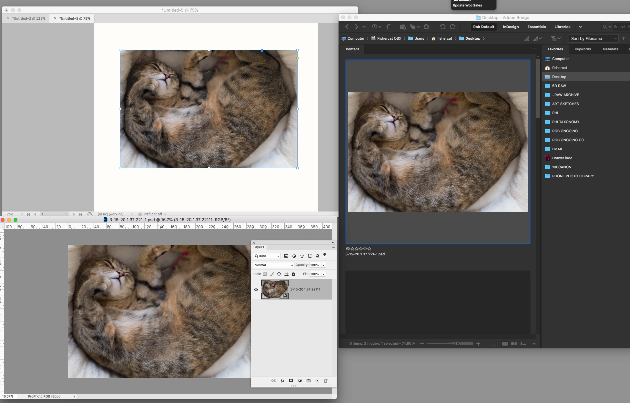Rotate 90° counterclockwise in Bridge
This screenshot has width=630, height=403.
(442, 27)
